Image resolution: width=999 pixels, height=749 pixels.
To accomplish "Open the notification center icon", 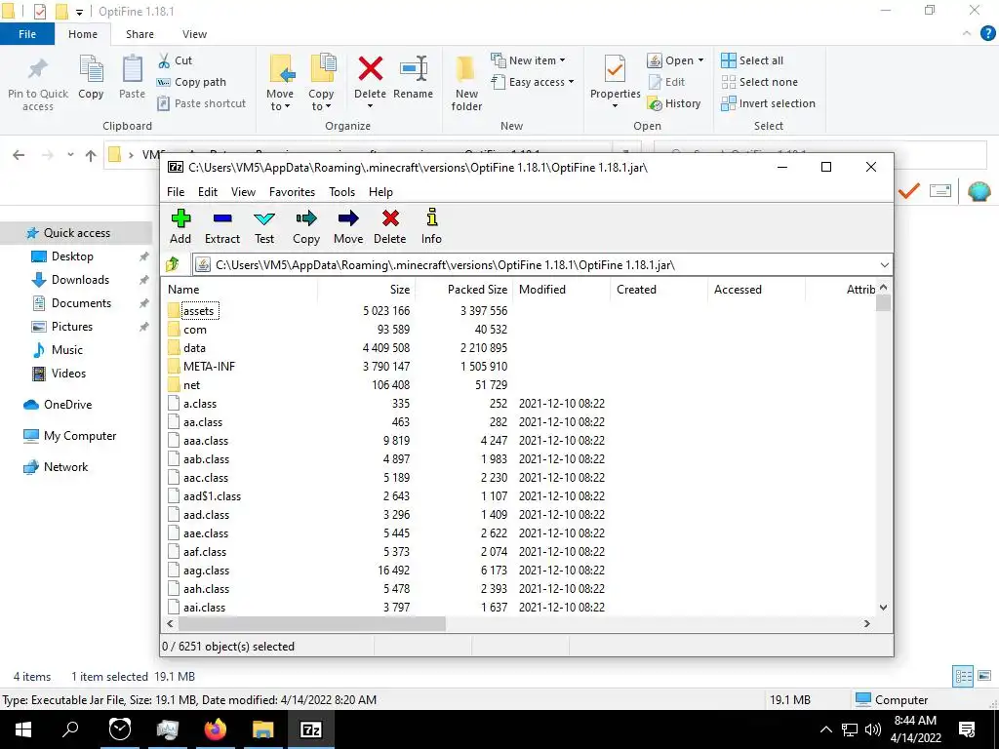I will point(967,729).
